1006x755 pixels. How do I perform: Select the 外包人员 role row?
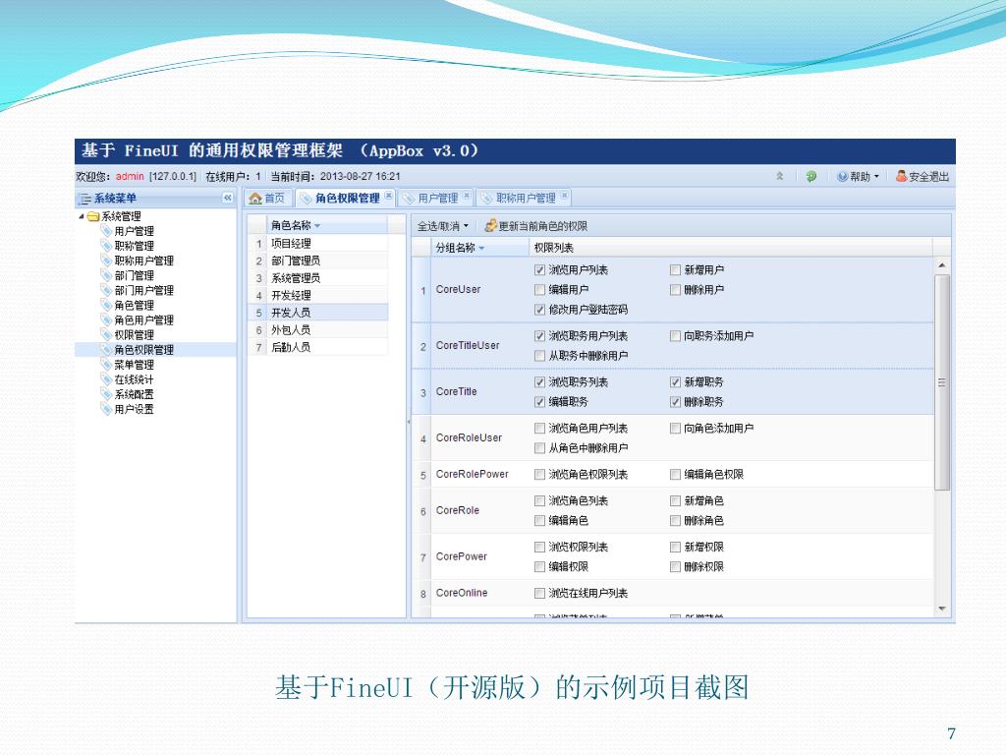318,330
